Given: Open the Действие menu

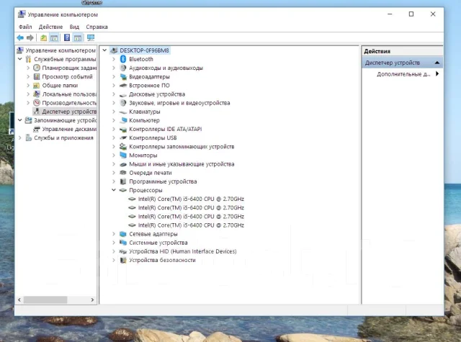Looking at the screenshot, I should [50, 27].
